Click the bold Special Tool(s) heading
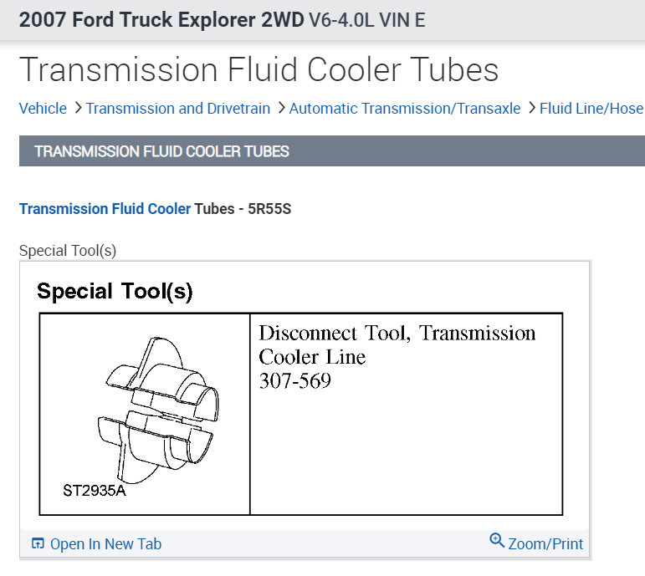 pos(115,292)
